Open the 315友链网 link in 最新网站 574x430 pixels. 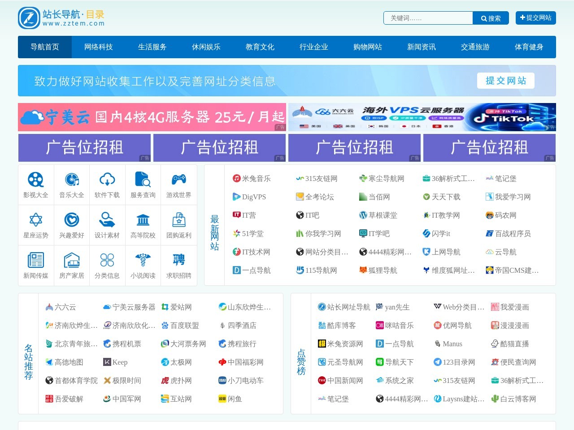(321, 178)
